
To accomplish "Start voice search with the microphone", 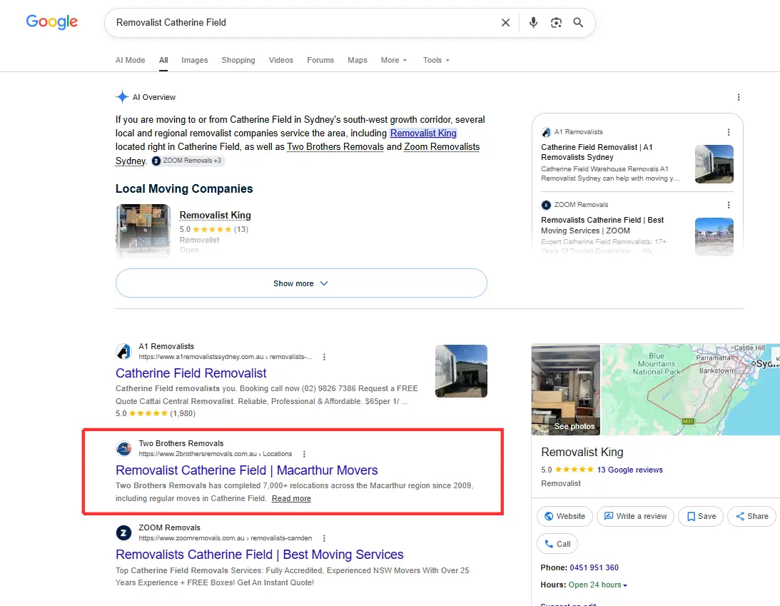I will pyautogui.click(x=533, y=22).
